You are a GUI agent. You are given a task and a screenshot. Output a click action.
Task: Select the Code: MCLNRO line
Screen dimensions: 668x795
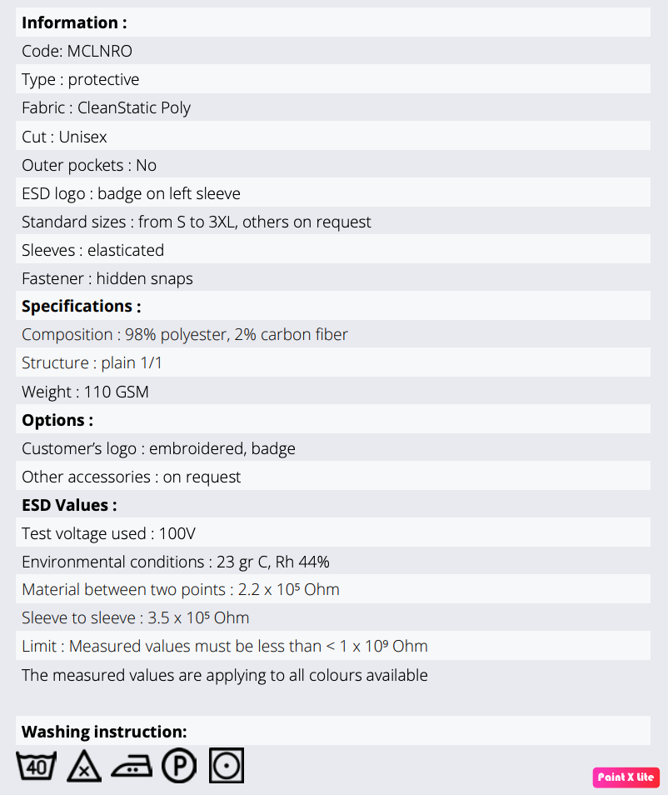click(x=77, y=51)
